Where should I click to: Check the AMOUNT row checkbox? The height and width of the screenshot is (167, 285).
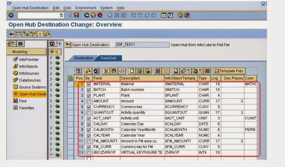89,101
